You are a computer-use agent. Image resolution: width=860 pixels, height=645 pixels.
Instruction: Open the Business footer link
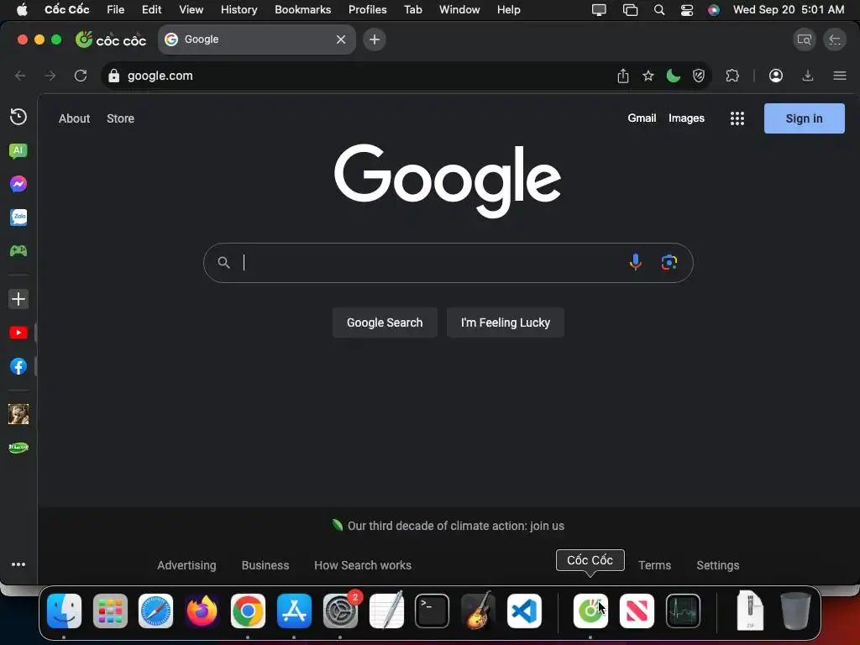pyautogui.click(x=265, y=565)
